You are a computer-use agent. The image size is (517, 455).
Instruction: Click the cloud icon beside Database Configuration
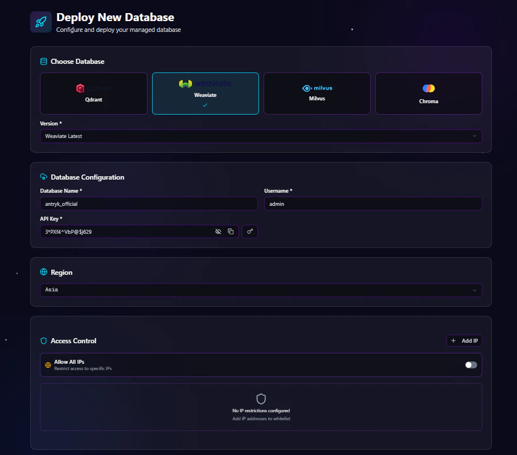click(x=43, y=177)
